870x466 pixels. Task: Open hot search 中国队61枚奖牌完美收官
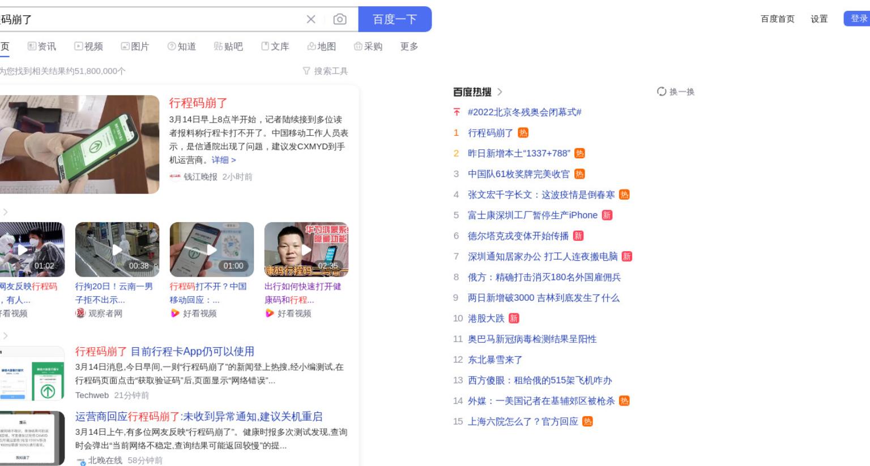pos(519,174)
